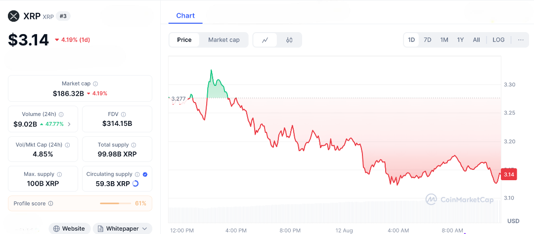Open Volume (24h) details arrow
Image resolution: width=534 pixels, height=234 pixels.
tap(70, 124)
